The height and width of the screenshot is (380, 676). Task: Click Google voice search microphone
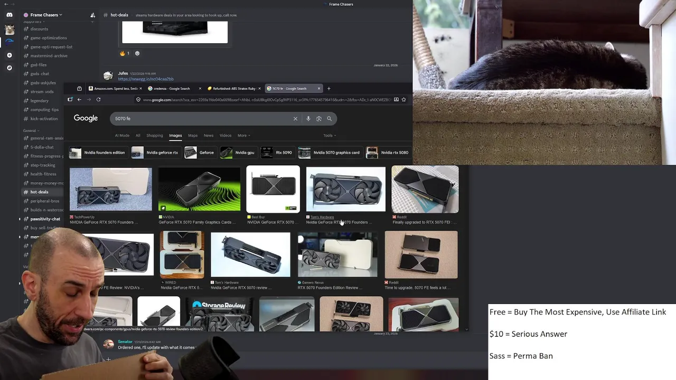pos(308,119)
